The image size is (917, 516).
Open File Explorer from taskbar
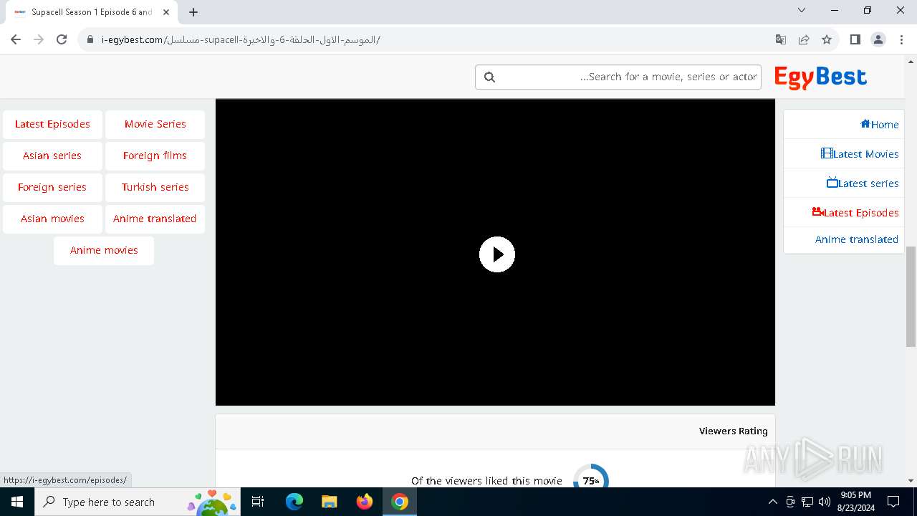(330, 502)
